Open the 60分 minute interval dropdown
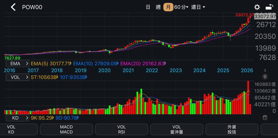278x138 pixels. (181, 7)
